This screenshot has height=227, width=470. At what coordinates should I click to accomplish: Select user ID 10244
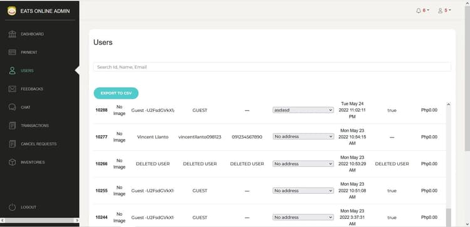(102, 218)
